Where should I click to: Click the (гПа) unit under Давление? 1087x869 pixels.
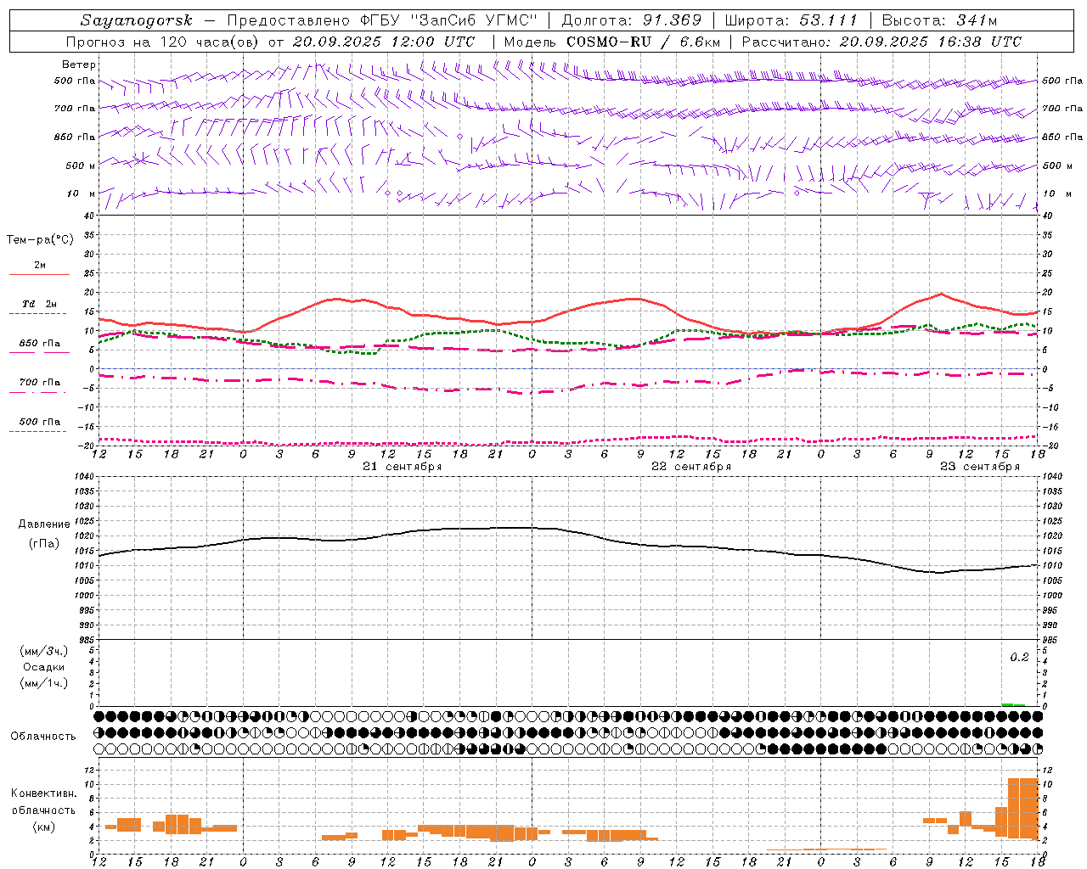(44, 544)
